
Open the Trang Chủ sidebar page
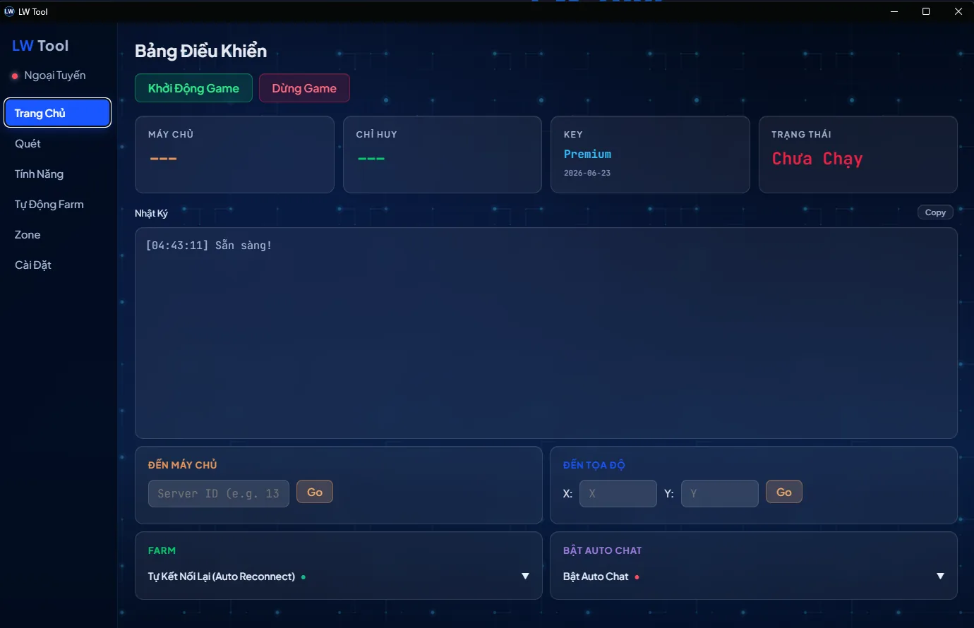(58, 113)
